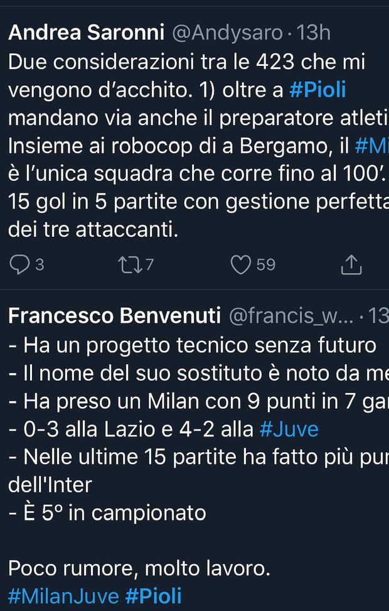This screenshot has height=611, width=389.
Task: Retweet Andrea Saronni's tweet
Action: pos(129,265)
